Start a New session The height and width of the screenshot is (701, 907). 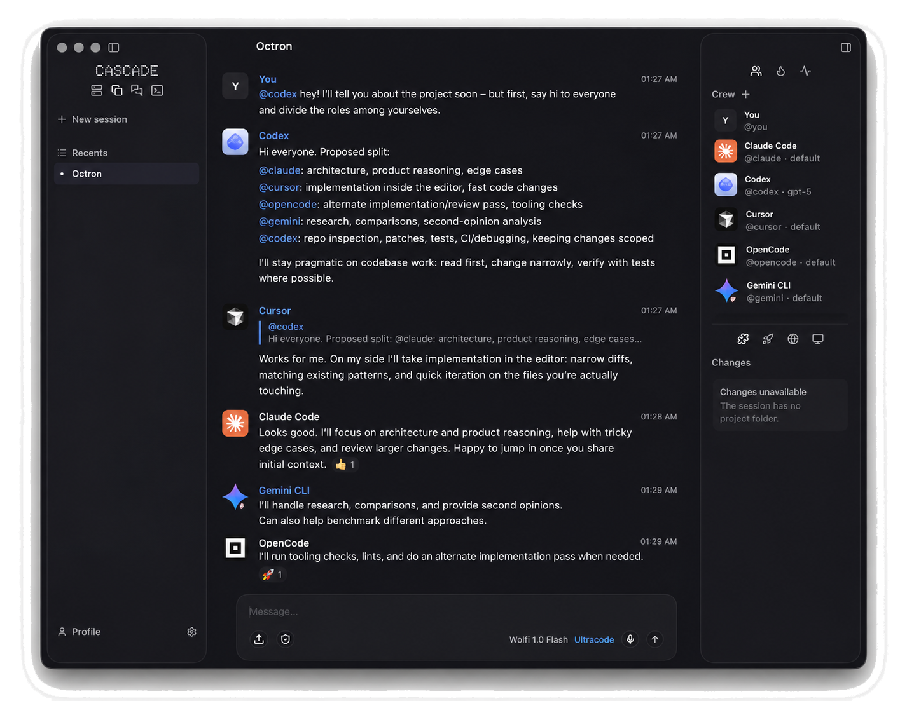pyautogui.click(x=92, y=119)
